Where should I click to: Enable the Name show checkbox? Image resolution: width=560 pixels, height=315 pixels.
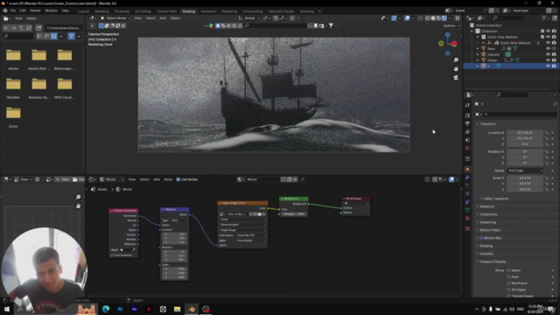(508, 270)
